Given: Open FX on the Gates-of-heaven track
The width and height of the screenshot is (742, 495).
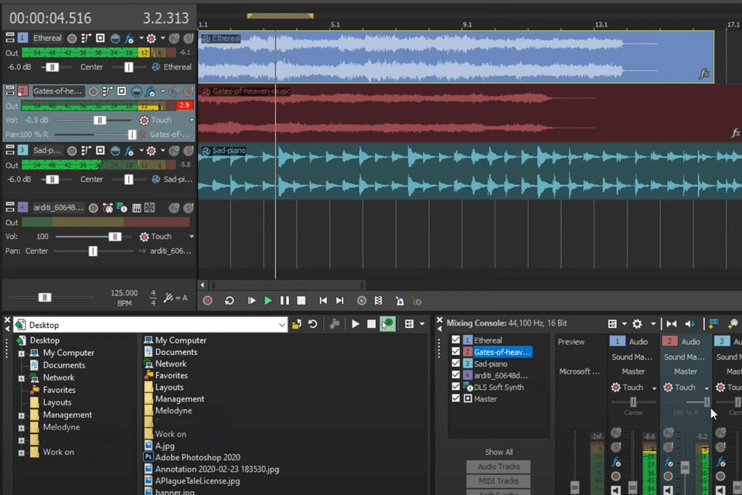Looking at the screenshot, I should tap(150, 92).
